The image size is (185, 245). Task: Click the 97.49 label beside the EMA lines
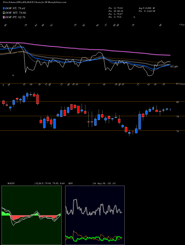pos(174,66)
